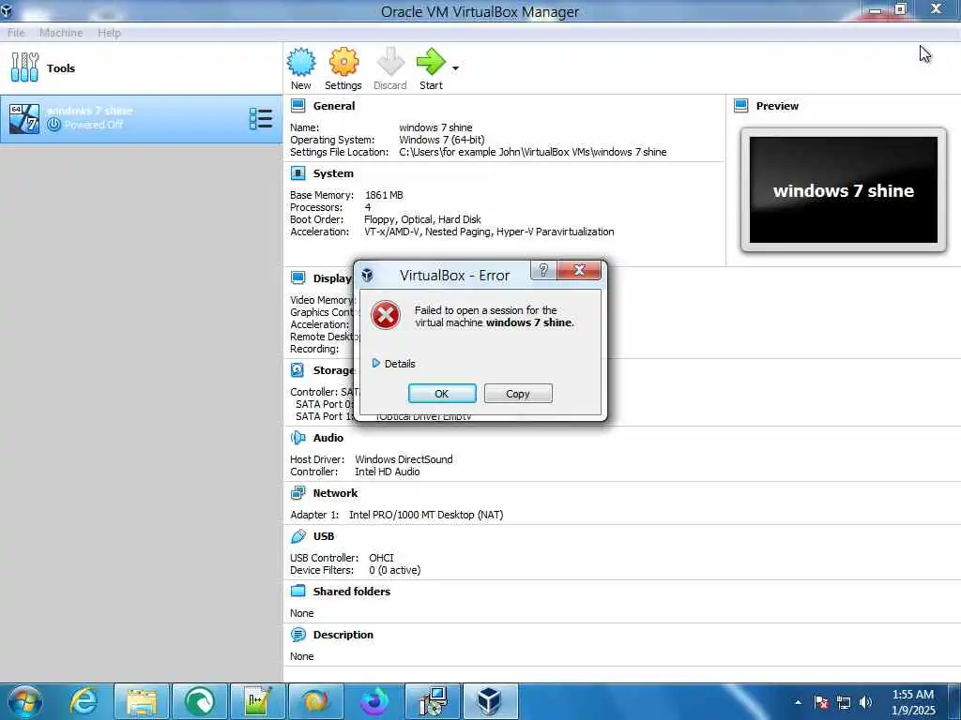Open the Help menu

(109, 33)
